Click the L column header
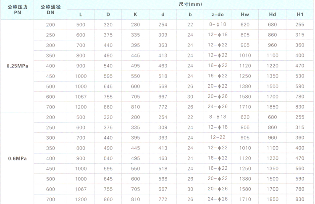The width and height of the screenshot is (315, 204). (81, 14)
